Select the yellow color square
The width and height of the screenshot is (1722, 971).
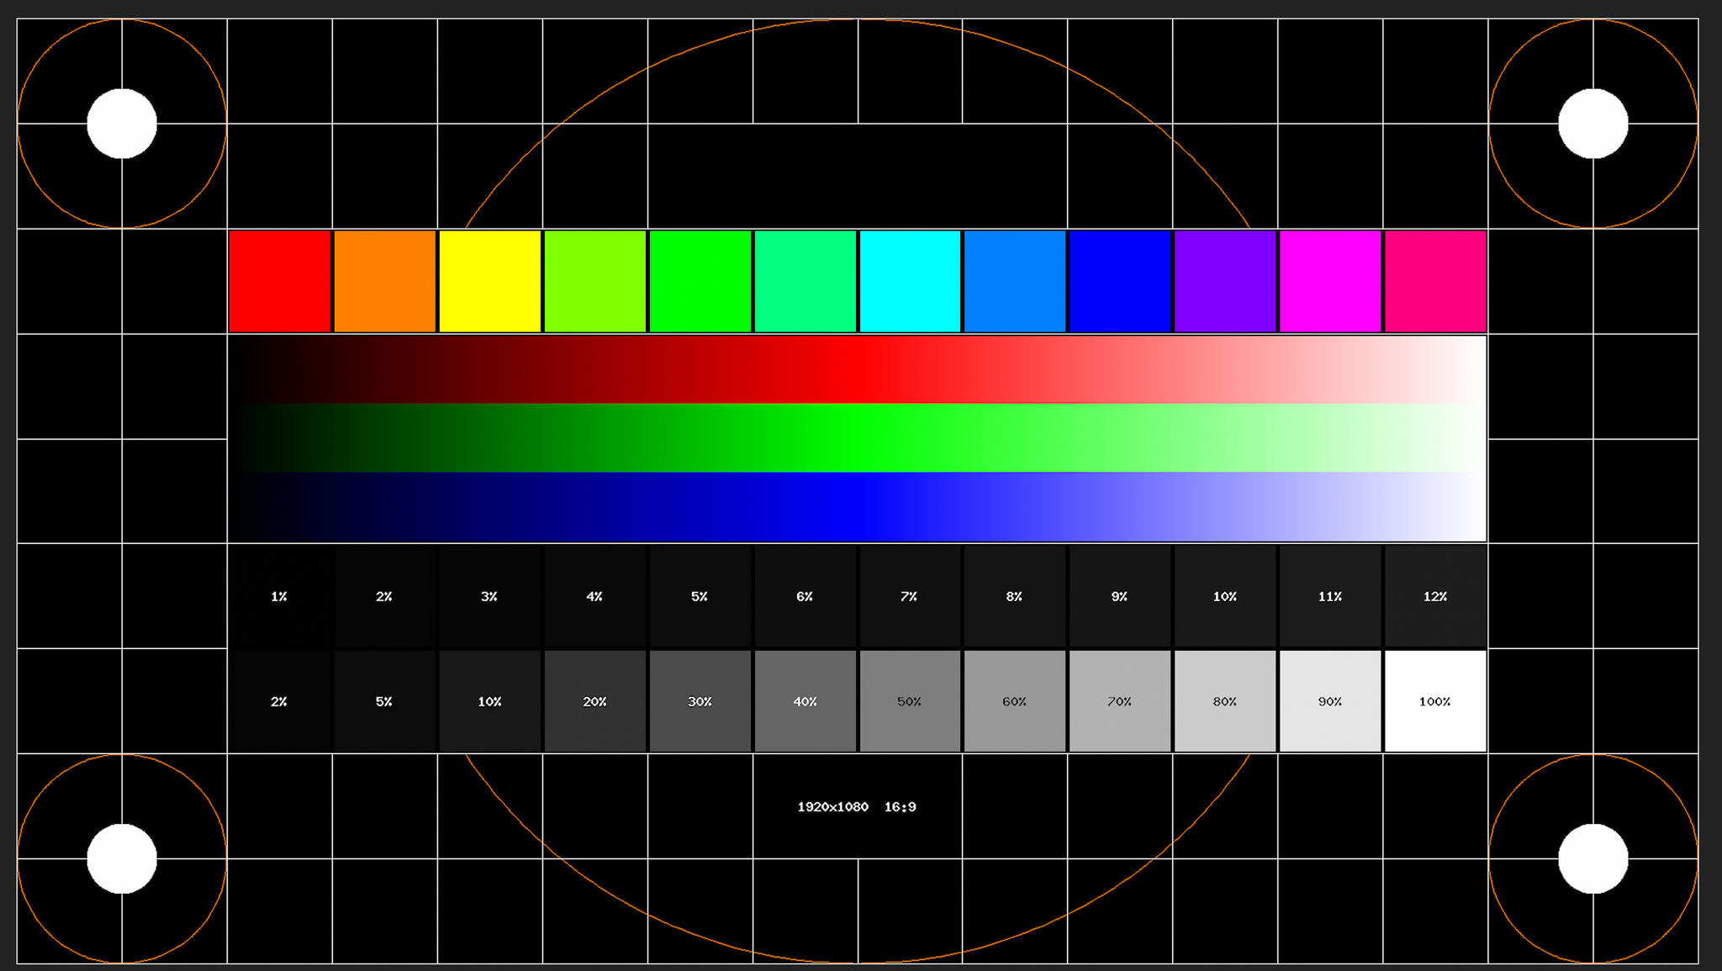489,282
